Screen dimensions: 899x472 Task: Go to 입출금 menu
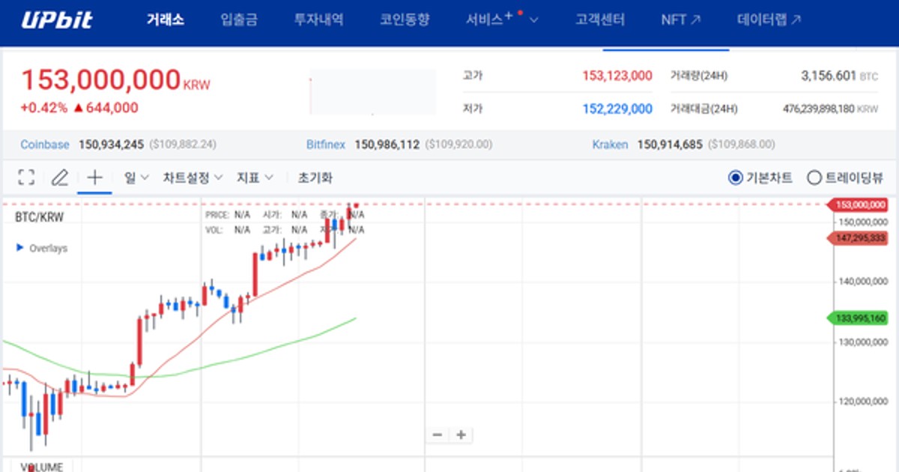[240, 20]
